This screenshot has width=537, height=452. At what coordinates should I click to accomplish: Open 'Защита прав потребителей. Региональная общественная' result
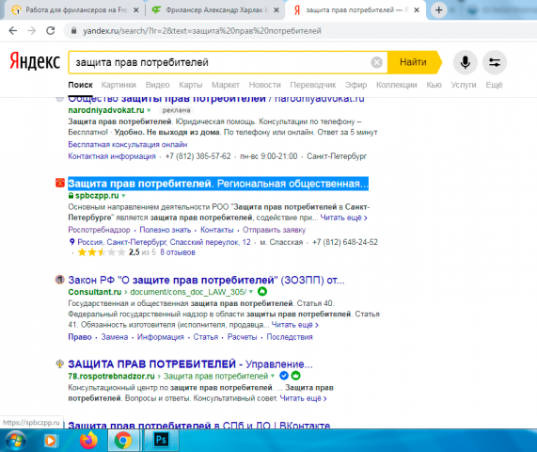pyautogui.click(x=218, y=184)
